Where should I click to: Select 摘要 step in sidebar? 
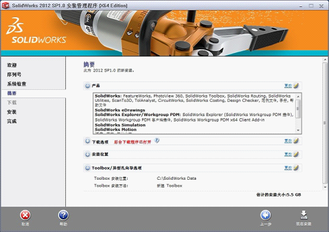click(x=12, y=93)
